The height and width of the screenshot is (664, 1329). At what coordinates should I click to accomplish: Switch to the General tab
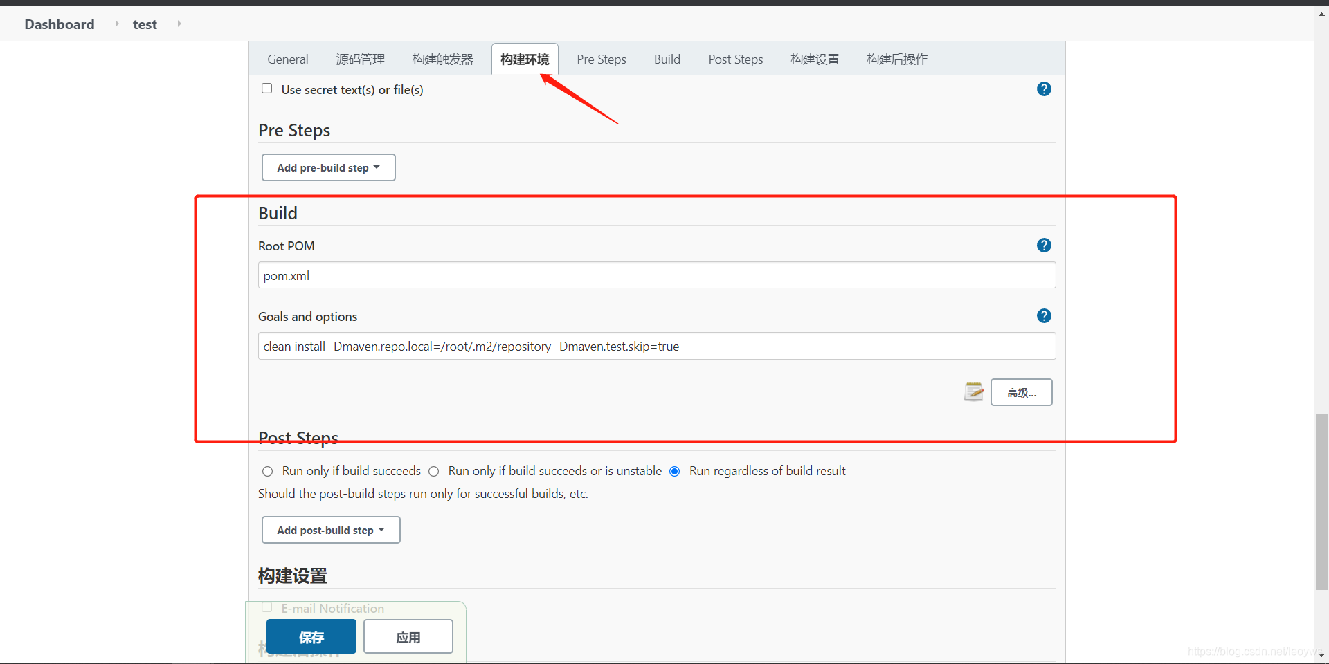tap(288, 59)
